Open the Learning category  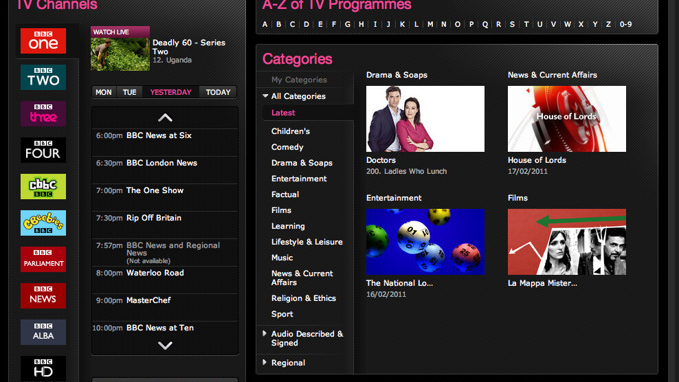pyautogui.click(x=288, y=226)
